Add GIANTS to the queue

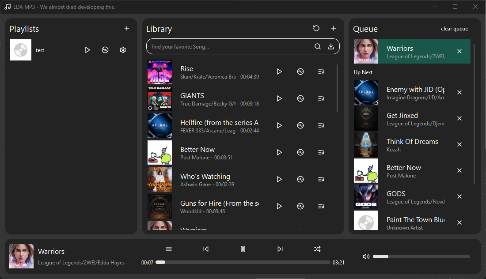(x=321, y=98)
